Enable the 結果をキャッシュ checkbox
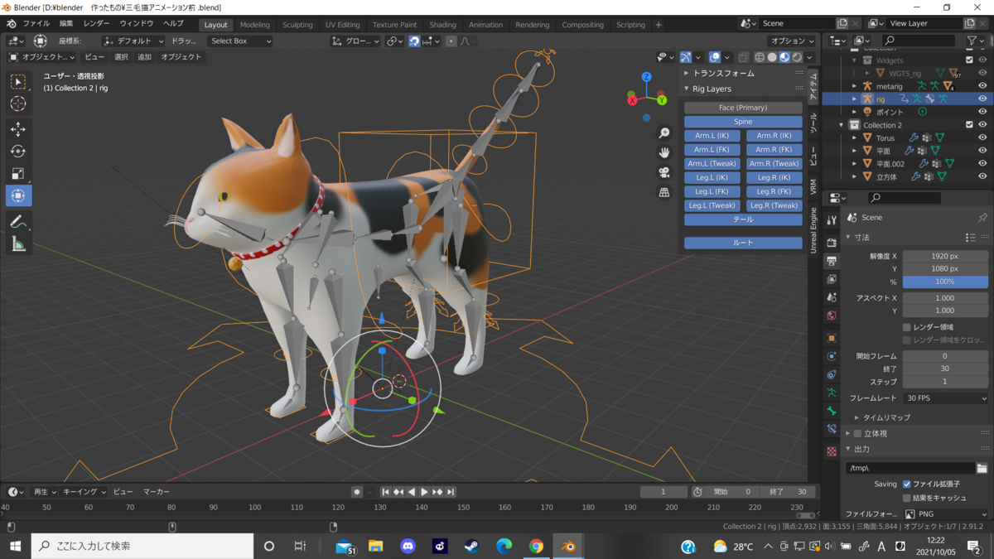Image resolution: width=994 pixels, height=559 pixels. click(x=907, y=498)
